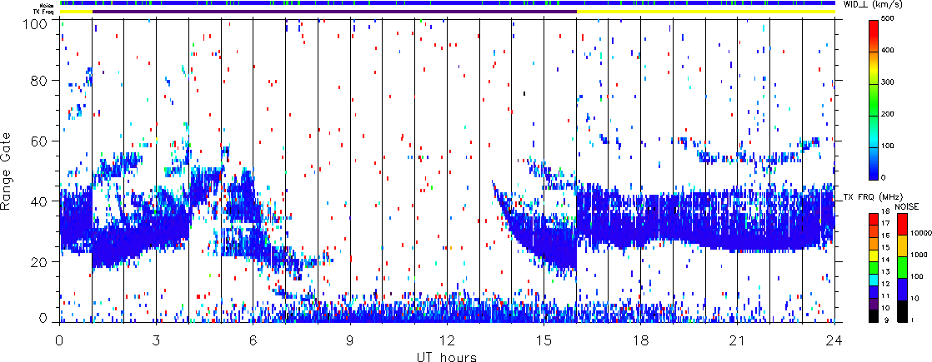Screen dimensions: 932x362
Task: Click the red swatch in NOISE legend
Action: pos(902,224)
